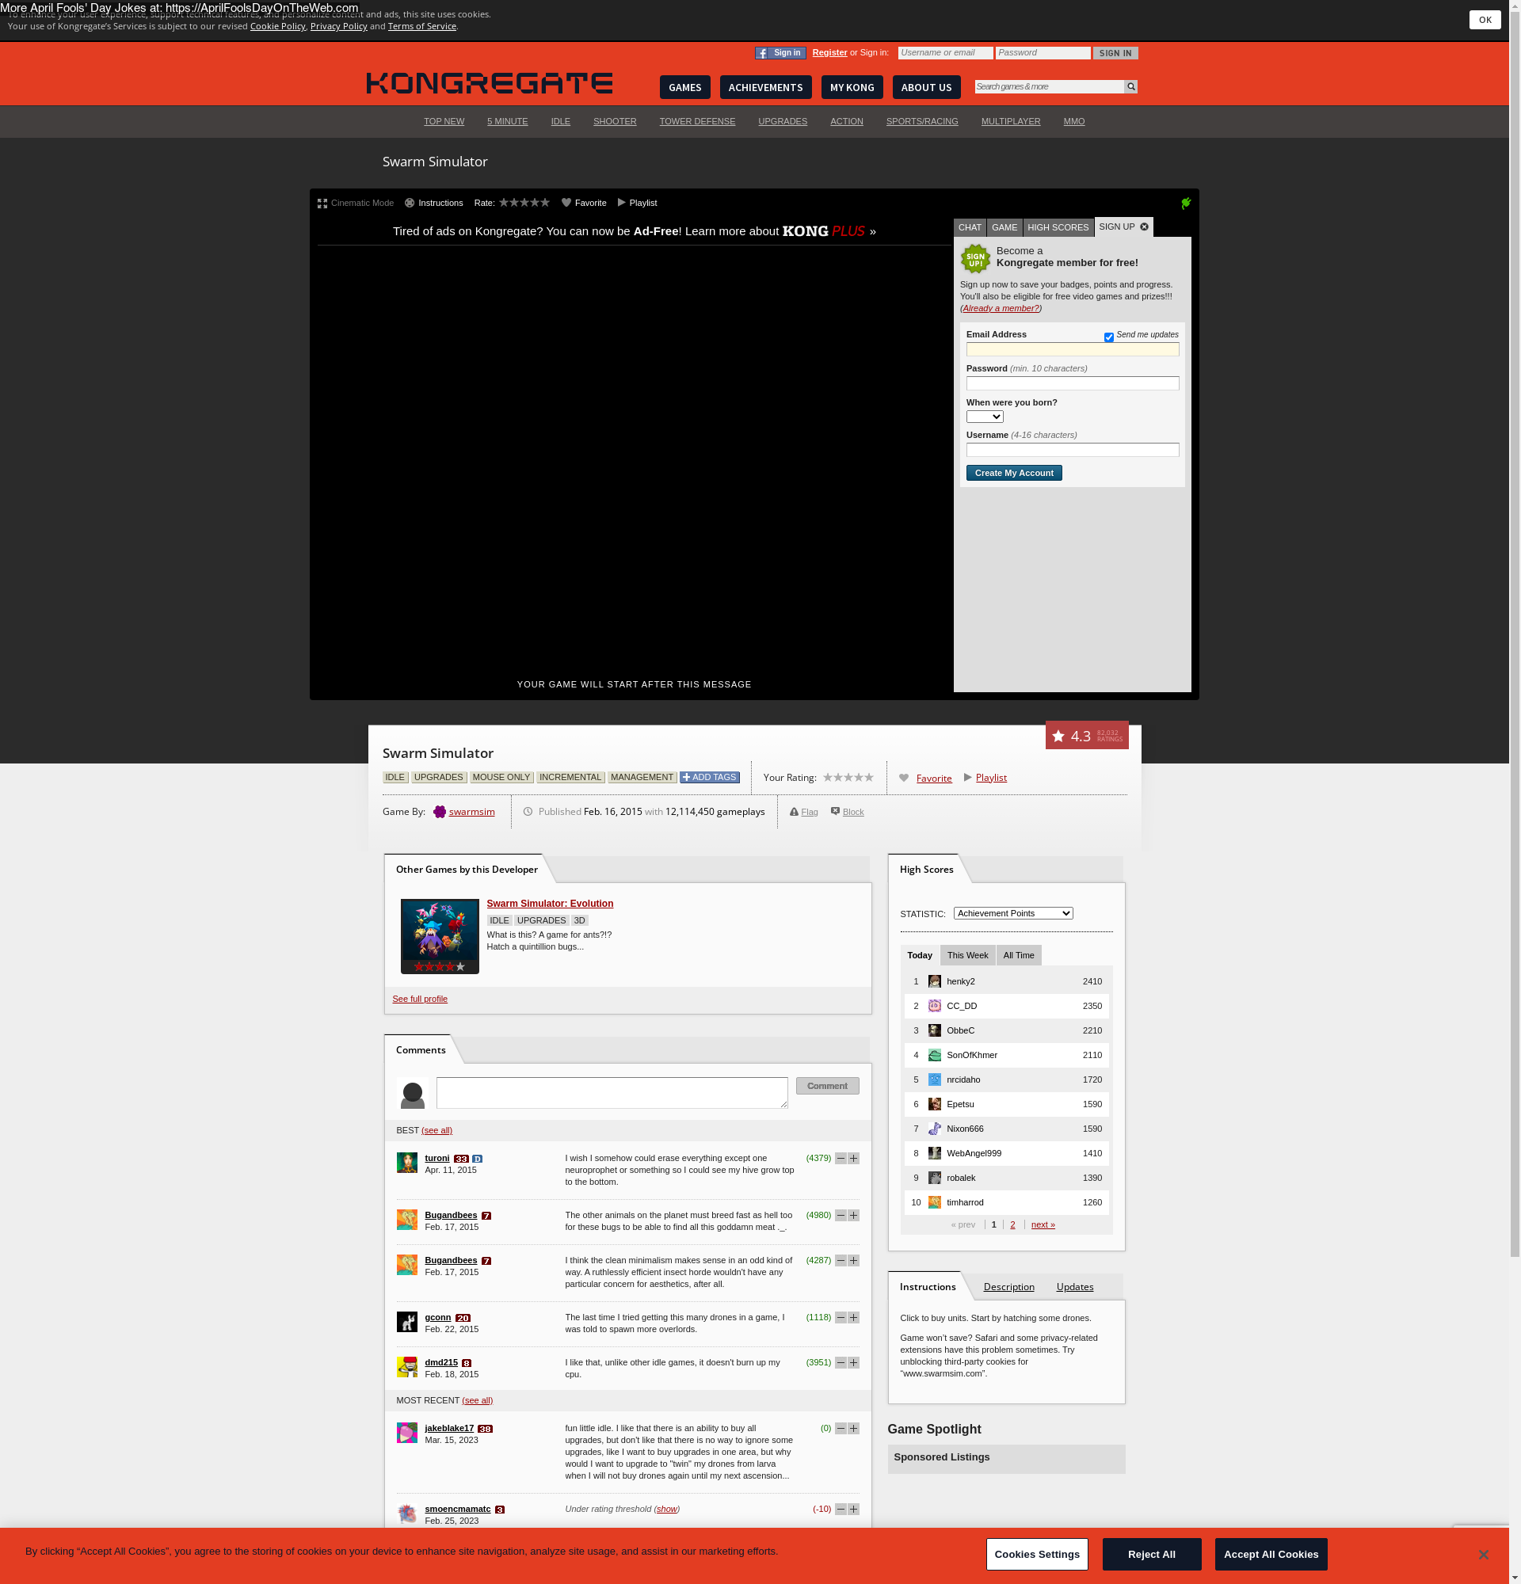Click CC_DD's avatar in high scores
The width and height of the screenshot is (1521, 1584).
coord(935,1005)
